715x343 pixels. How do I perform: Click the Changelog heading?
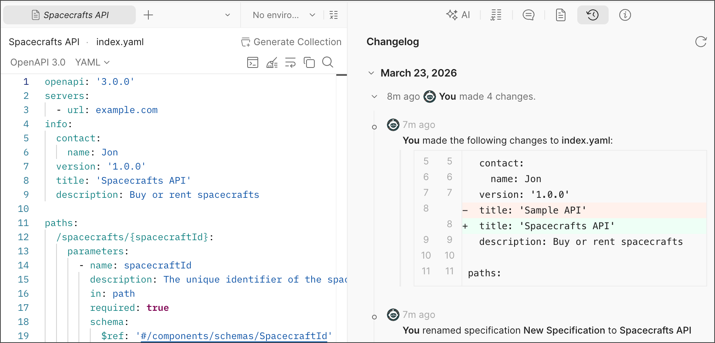(x=393, y=42)
